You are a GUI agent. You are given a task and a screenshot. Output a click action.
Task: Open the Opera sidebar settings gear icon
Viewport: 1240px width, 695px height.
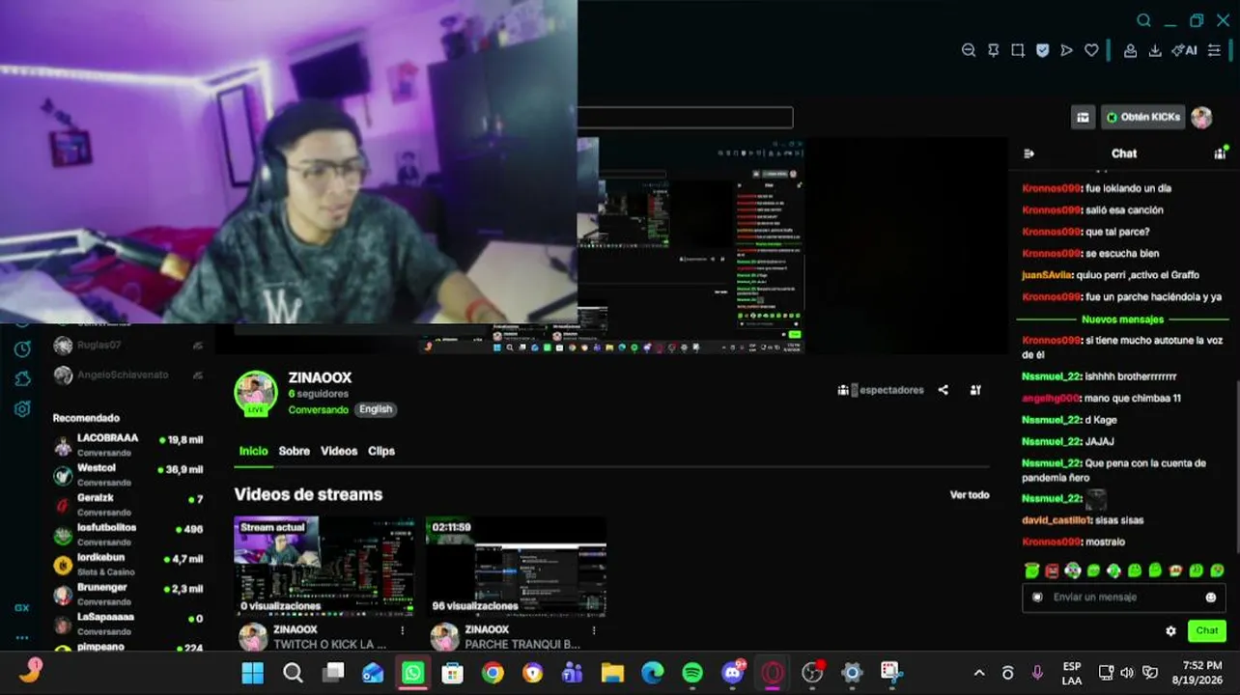coord(21,409)
